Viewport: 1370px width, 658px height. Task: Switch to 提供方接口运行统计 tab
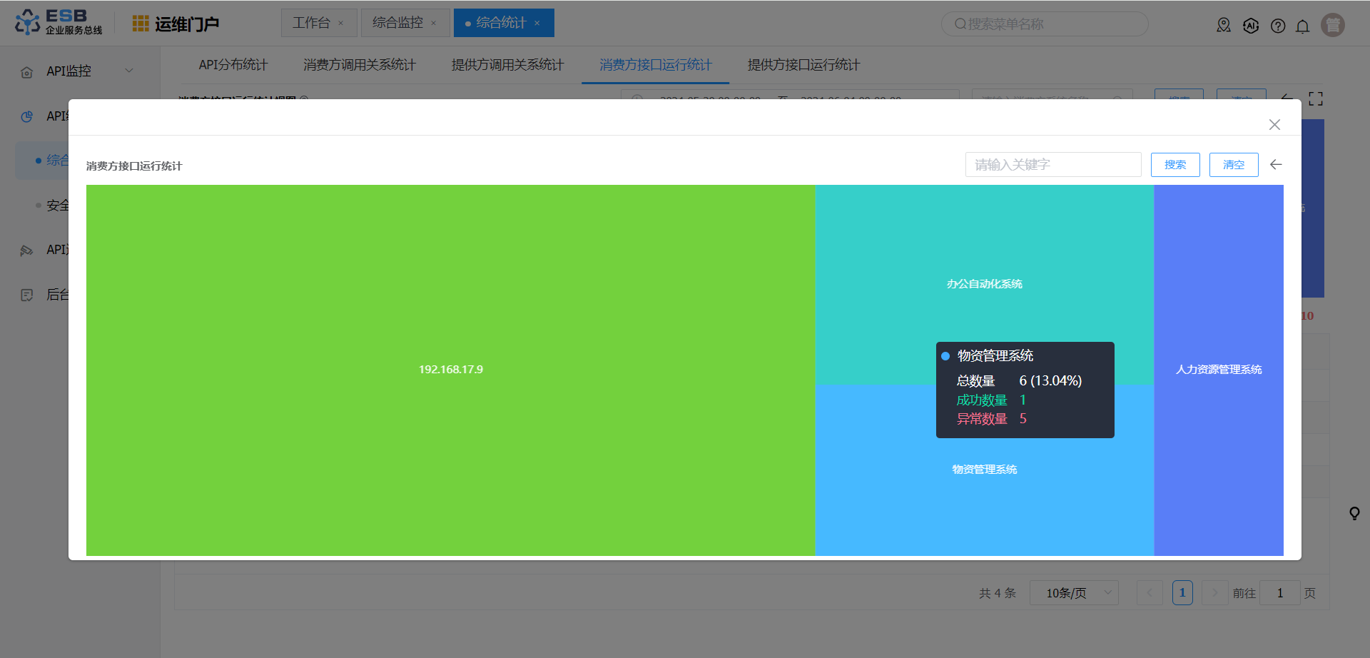tap(803, 65)
